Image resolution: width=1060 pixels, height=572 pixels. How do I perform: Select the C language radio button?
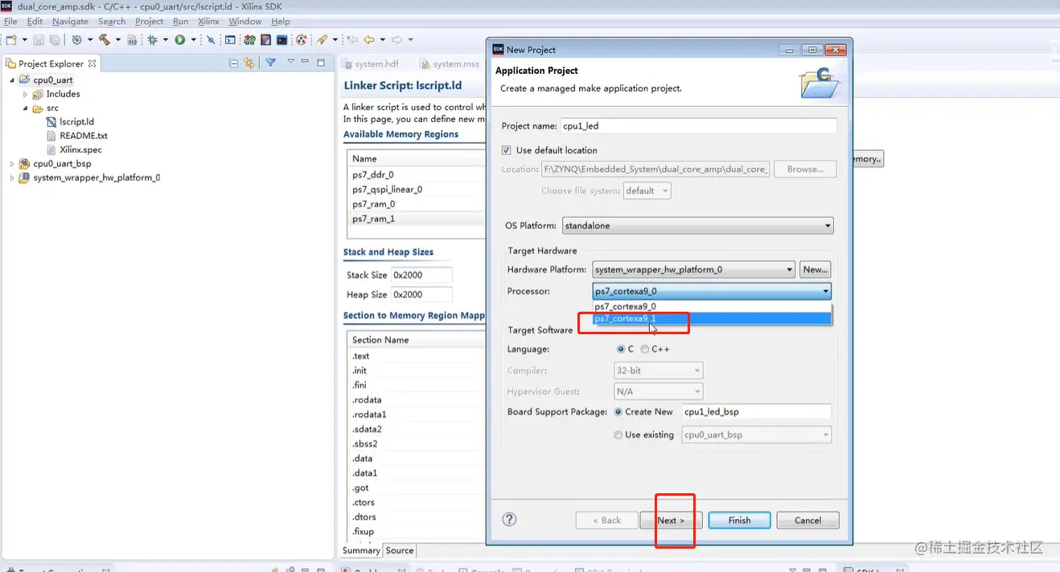pos(620,349)
